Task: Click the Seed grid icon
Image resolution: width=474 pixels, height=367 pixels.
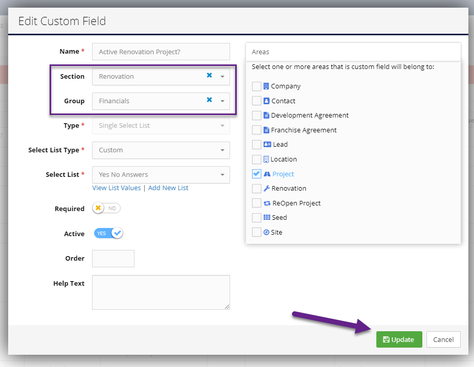Action: [267, 217]
